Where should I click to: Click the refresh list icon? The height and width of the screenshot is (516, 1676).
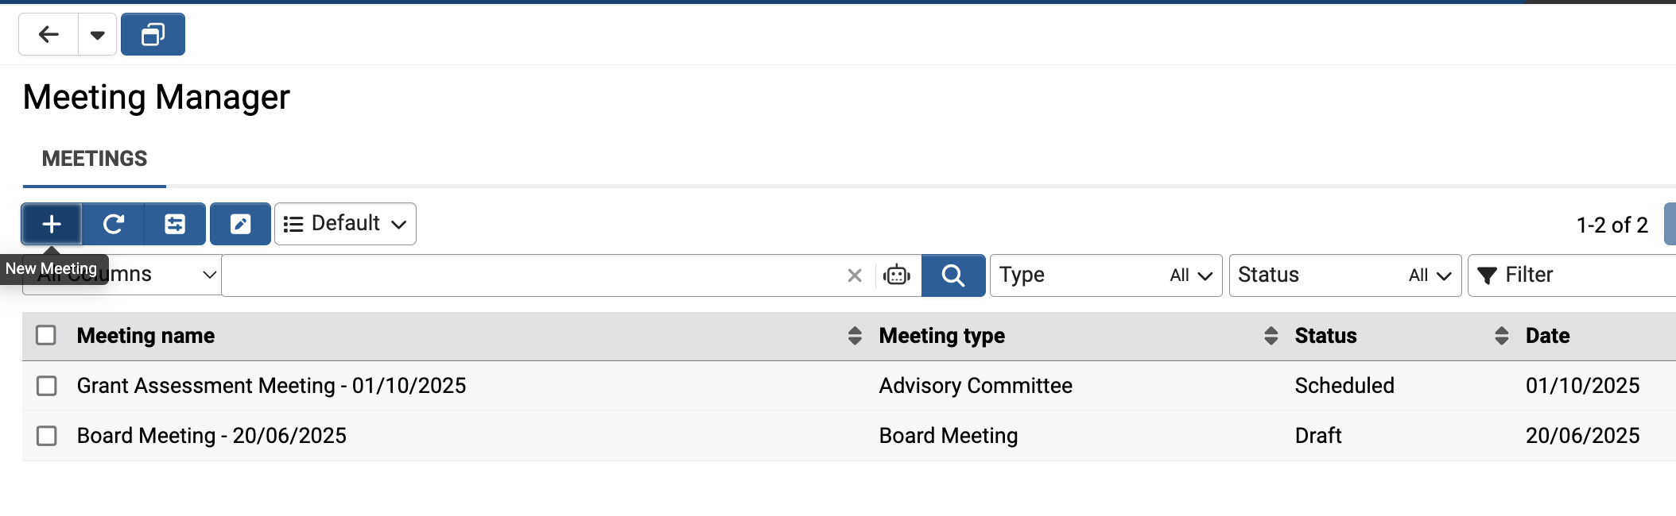[114, 225]
